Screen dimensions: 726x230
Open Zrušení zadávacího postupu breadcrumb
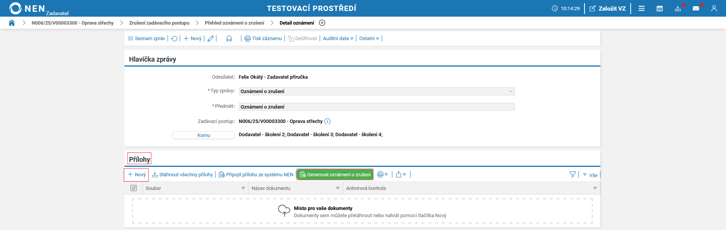(159, 23)
